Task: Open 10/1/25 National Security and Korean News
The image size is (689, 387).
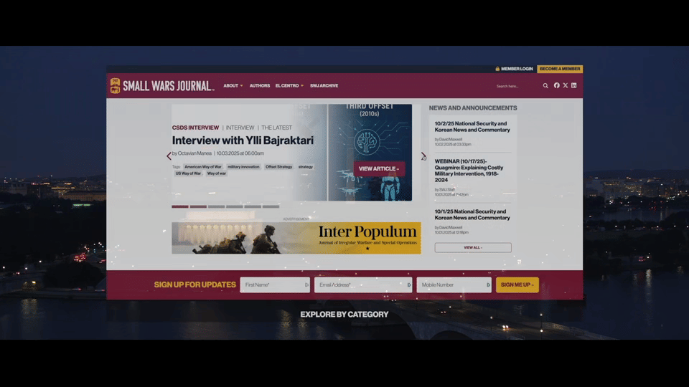Action: click(x=472, y=214)
